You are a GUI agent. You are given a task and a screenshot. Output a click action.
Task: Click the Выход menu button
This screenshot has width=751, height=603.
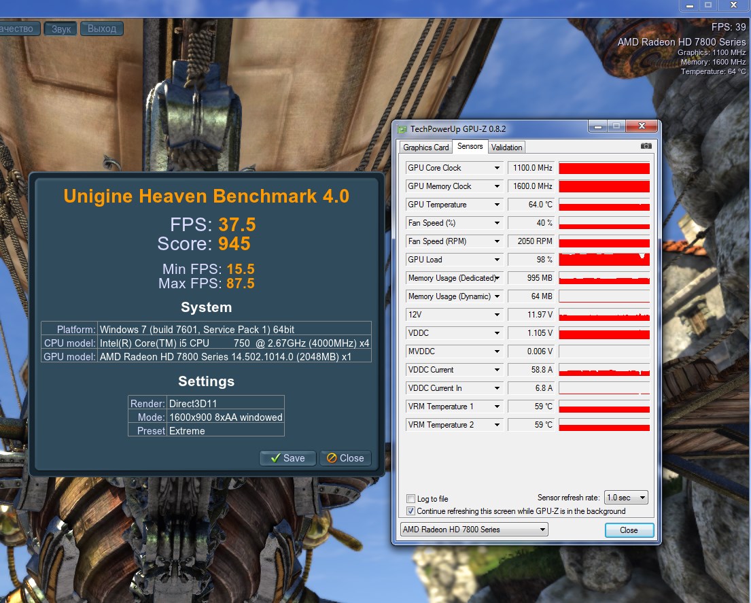[101, 29]
